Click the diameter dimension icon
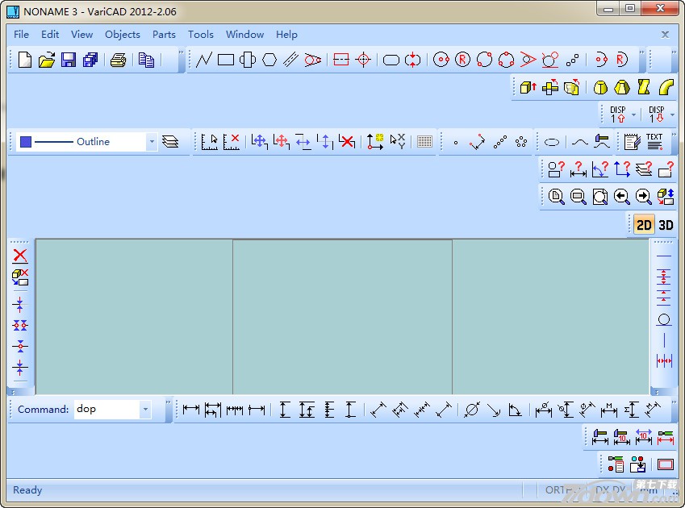Screen dimensions: 685x508 472,410
